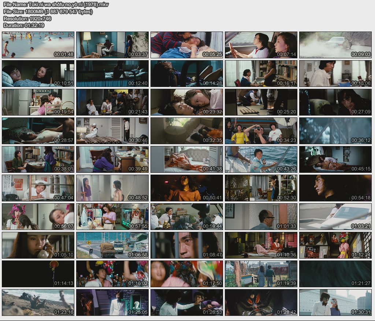Click the group scene frame 00:21:43

(x=112, y=102)
